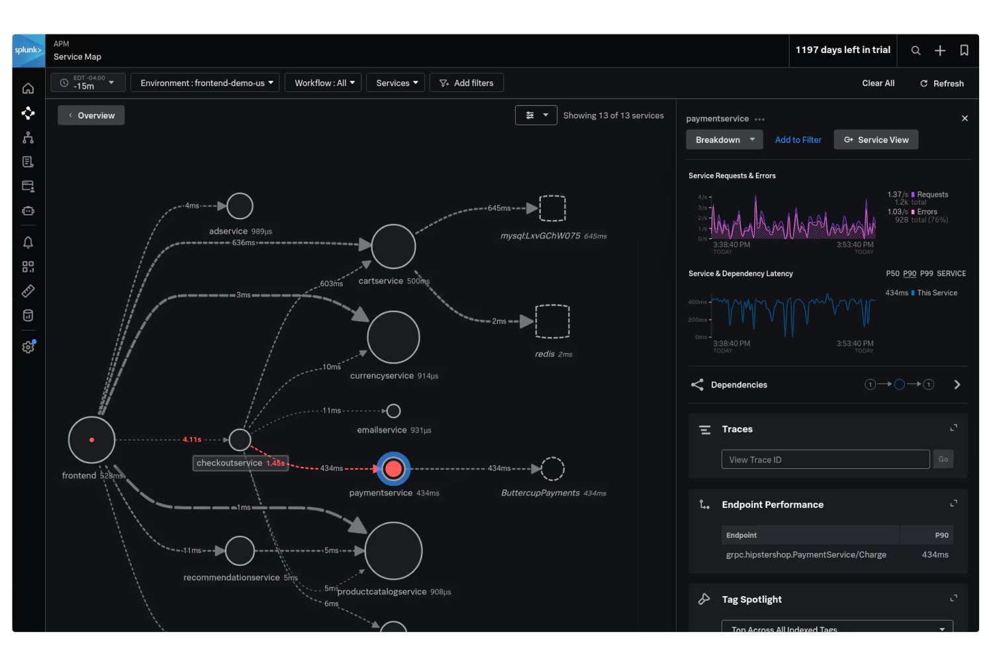
Task: Open settings gear icon in the sidebar
Action: (28, 347)
